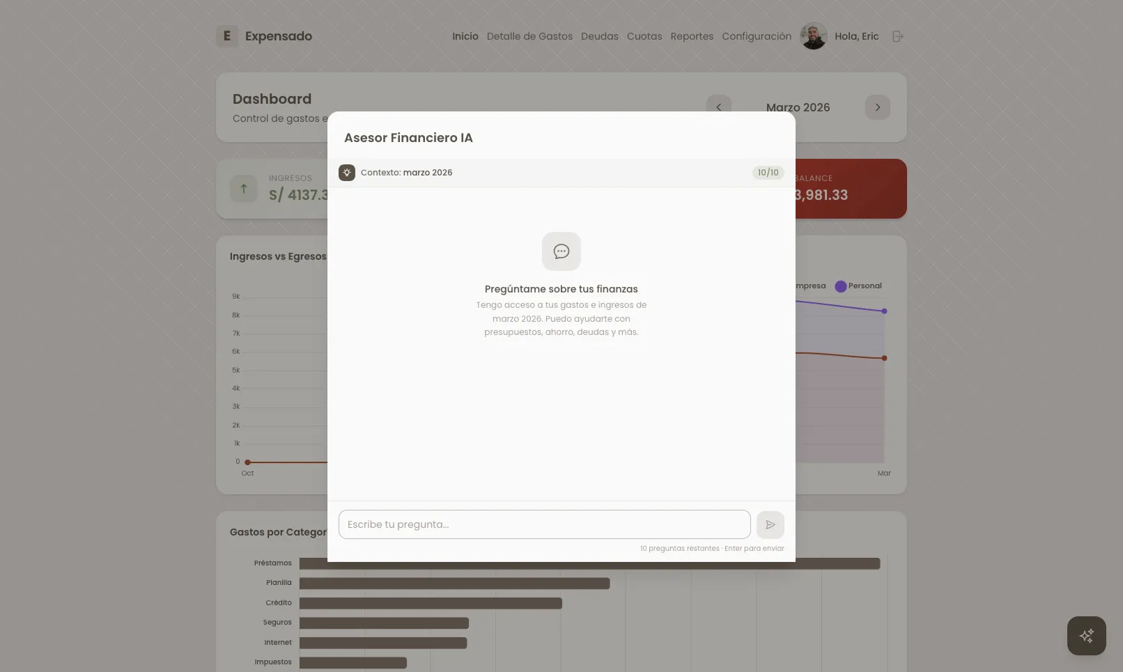Screen dimensions: 1123x672
Task: Click the Expensado logo icon
Action: [x=226, y=36]
